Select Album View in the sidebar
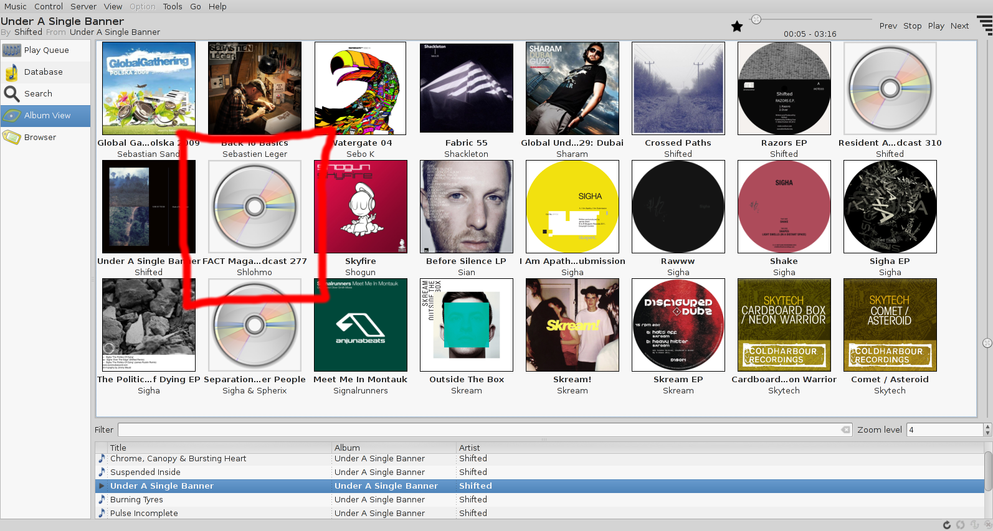 point(45,116)
